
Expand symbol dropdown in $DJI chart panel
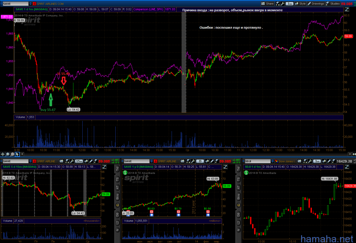click(273, 161)
